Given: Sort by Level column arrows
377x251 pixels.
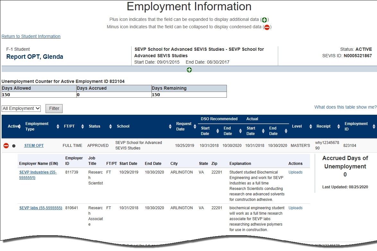Looking at the screenshot, I should pyautogui.click(x=311, y=126).
